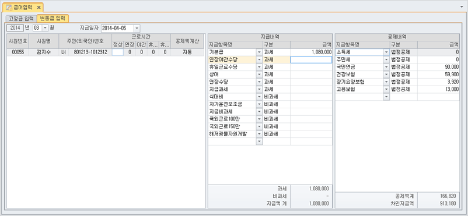Open the 장기요양보험 deduction dropdown

pos(386,82)
